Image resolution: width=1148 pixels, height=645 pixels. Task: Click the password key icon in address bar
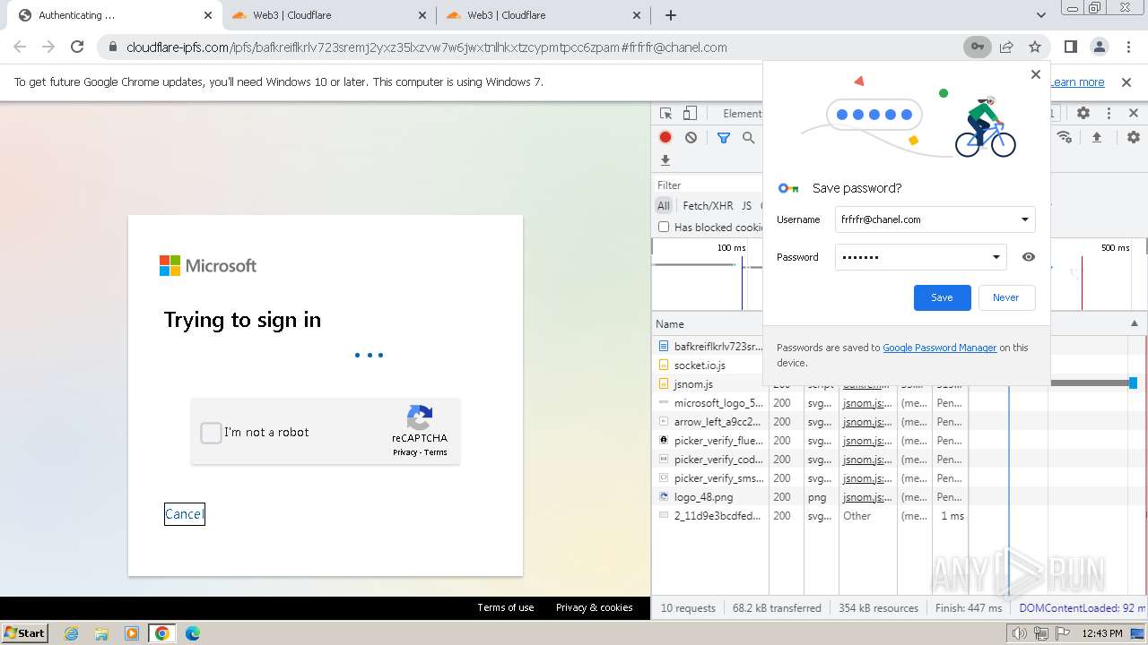tap(977, 47)
